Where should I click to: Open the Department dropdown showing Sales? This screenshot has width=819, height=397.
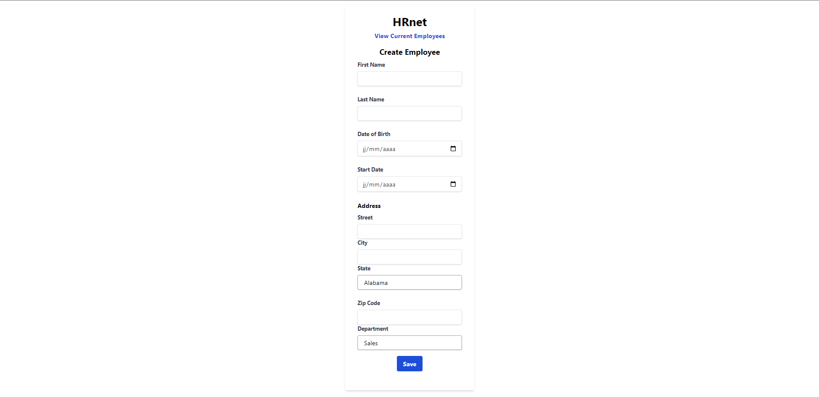[x=409, y=343]
